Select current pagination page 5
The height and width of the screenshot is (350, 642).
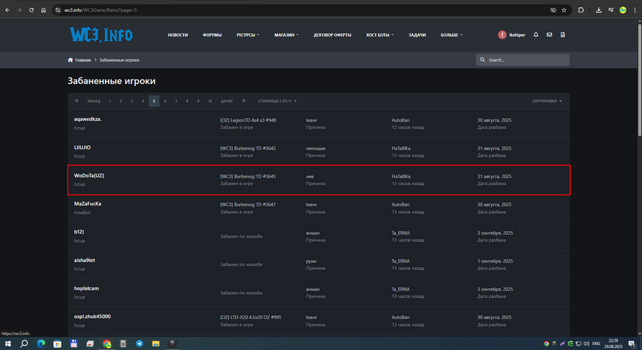154,101
